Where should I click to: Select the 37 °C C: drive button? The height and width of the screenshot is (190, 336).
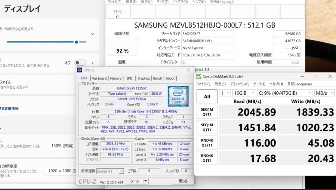pyautogui.click(x=118, y=12)
